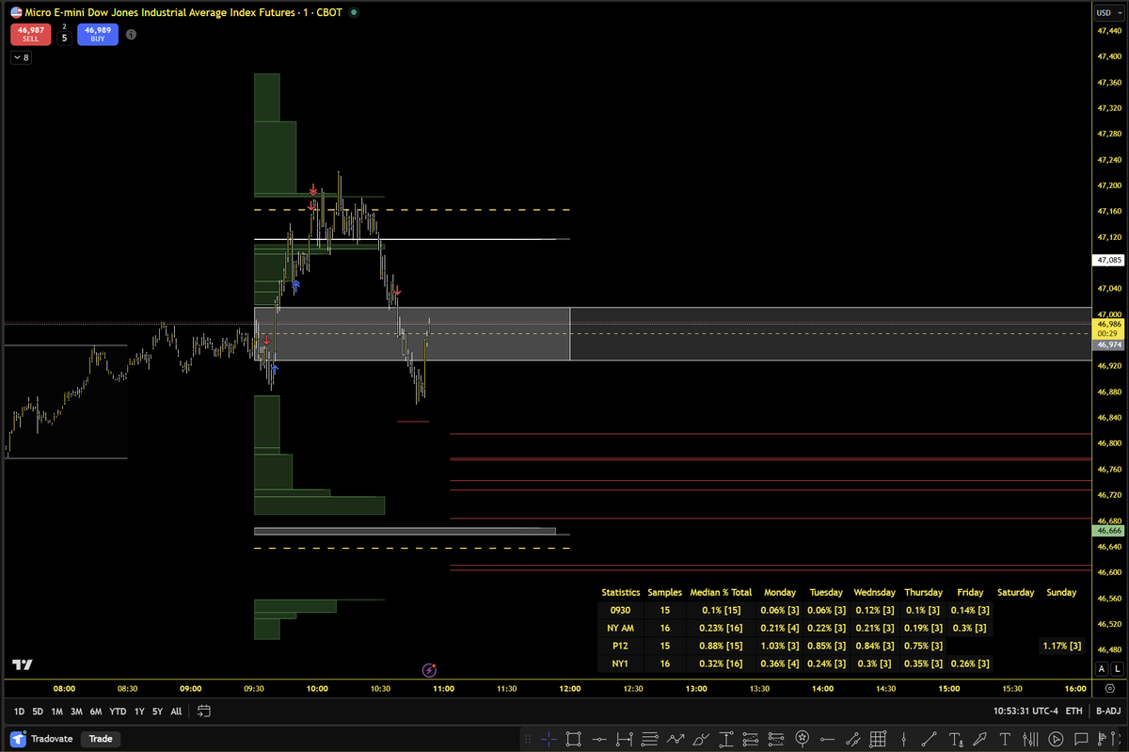Click the blue 46,989 BUY button
This screenshot has height=752, width=1129.
(98, 35)
